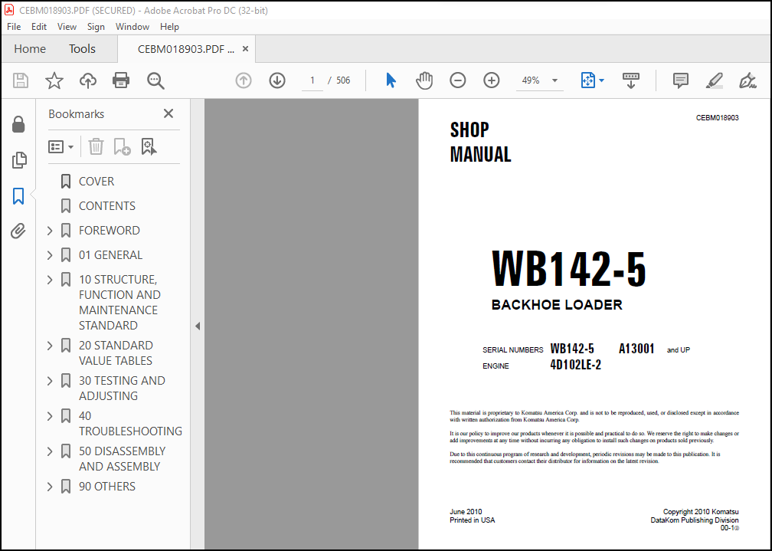Image resolution: width=772 pixels, height=551 pixels.
Task: Switch to the Tools tab
Action: click(x=82, y=49)
